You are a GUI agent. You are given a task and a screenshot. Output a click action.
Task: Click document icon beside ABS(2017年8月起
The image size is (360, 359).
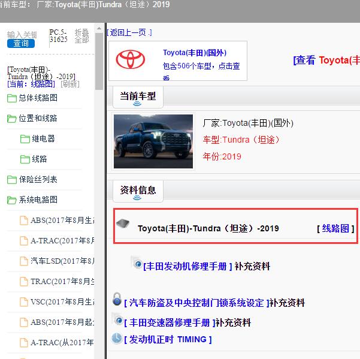(24, 322)
